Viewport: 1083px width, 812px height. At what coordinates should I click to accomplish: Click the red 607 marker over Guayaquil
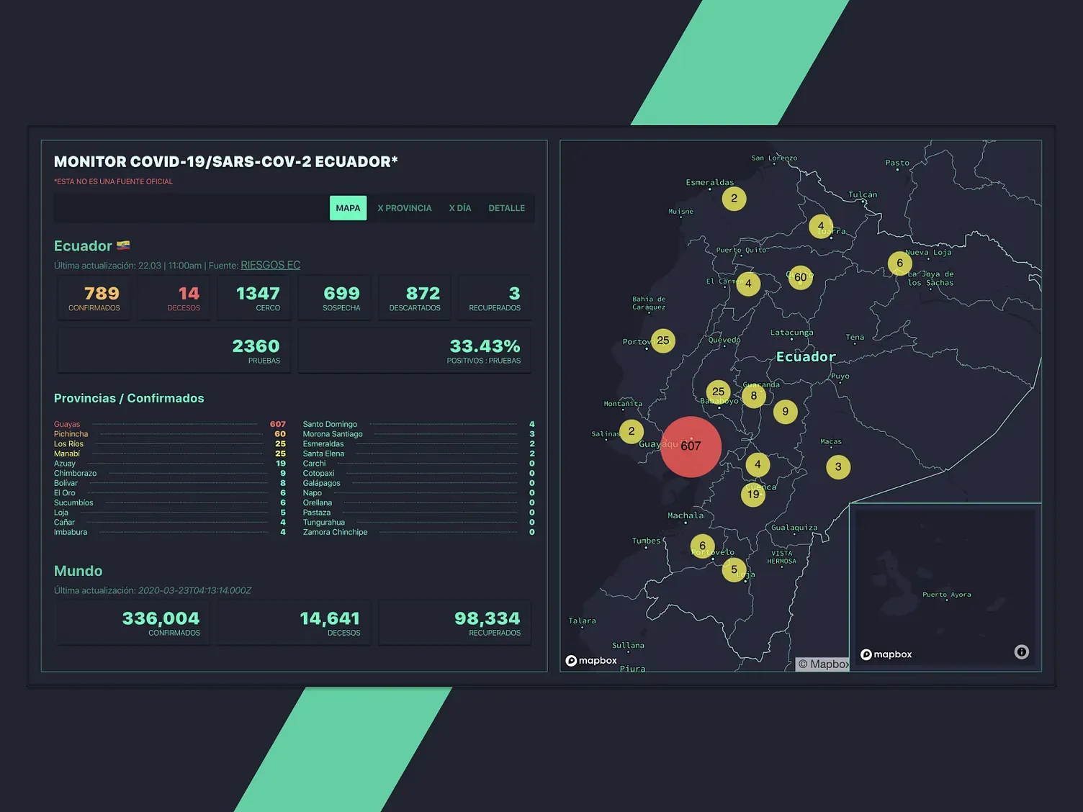[x=691, y=446]
